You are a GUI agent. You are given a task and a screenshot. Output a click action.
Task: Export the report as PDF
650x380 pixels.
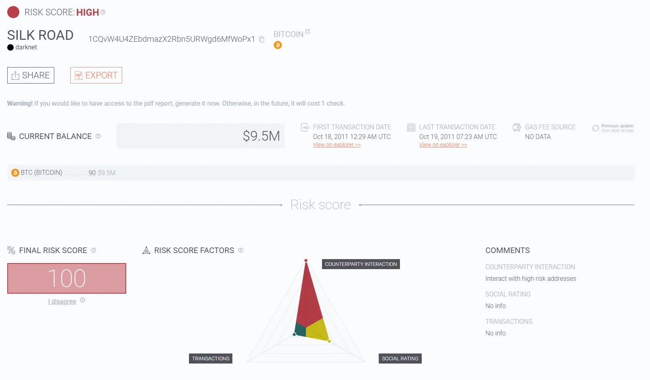[x=96, y=75]
